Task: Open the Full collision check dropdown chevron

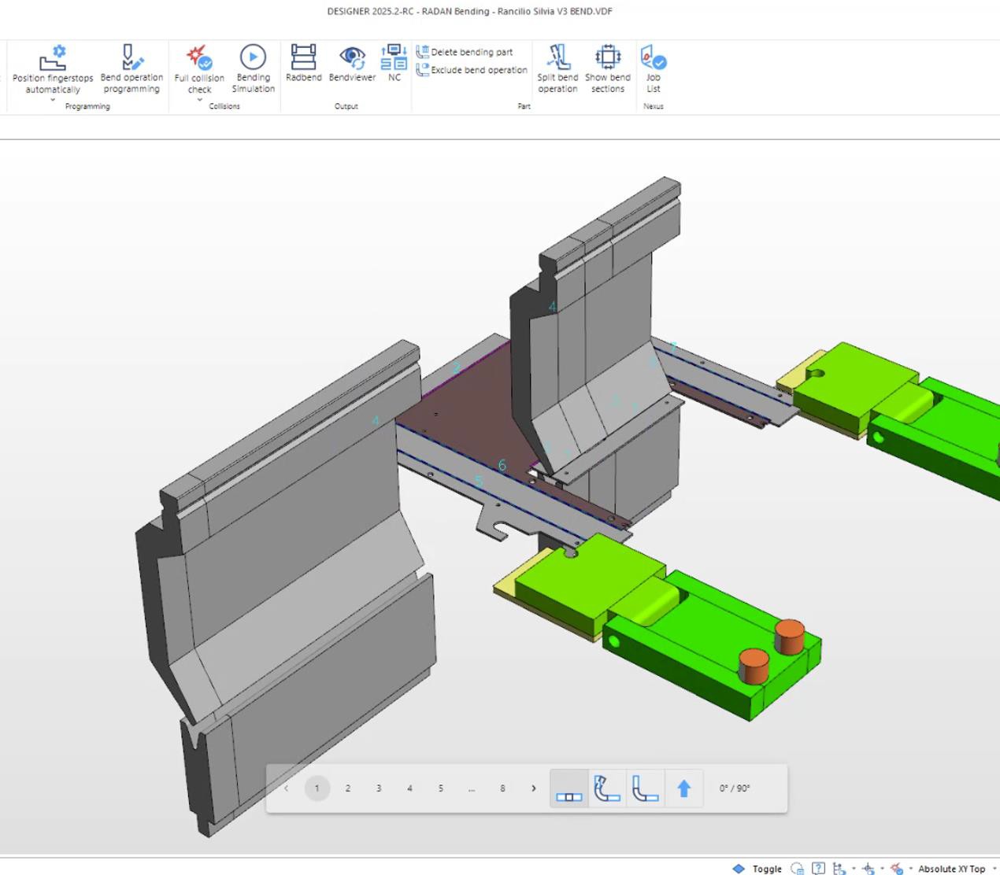Action: pyautogui.click(x=199, y=99)
